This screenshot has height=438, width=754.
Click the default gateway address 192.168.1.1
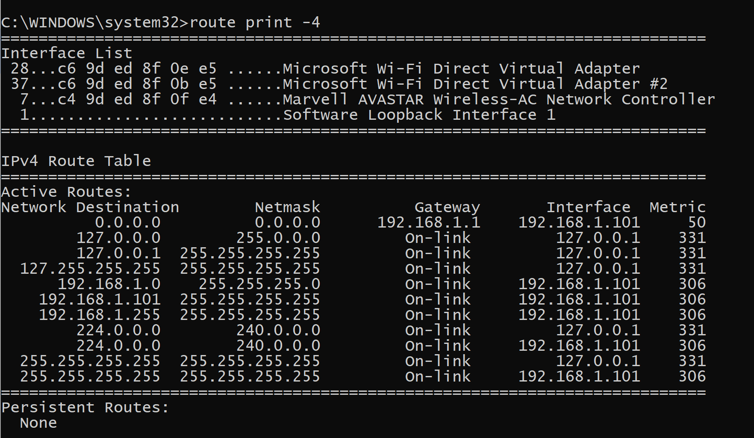pyautogui.click(x=429, y=223)
